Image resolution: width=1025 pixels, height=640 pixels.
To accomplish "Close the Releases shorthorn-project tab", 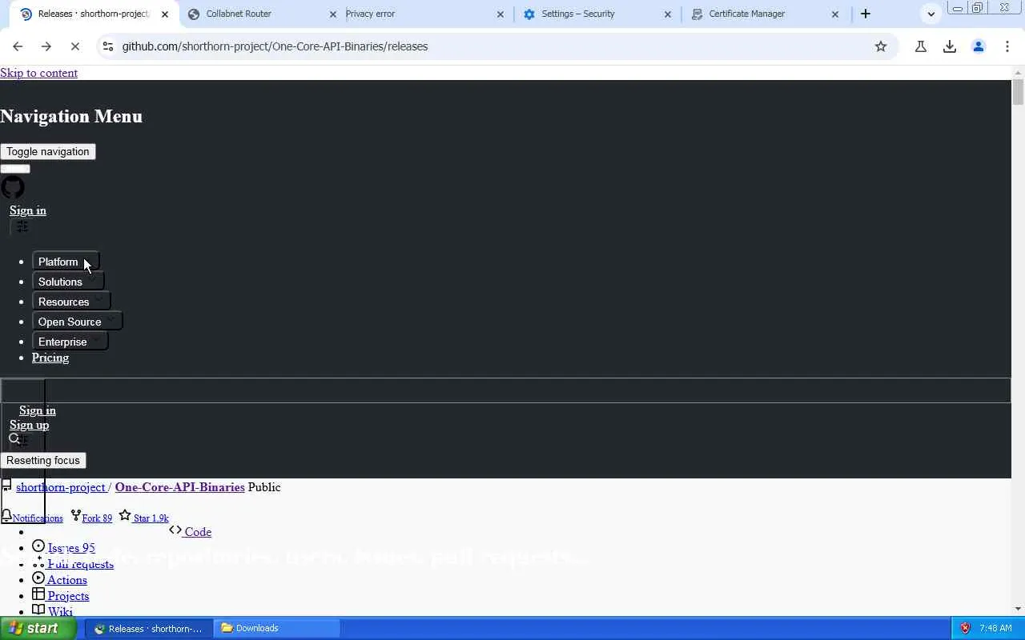I will coord(165,14).
